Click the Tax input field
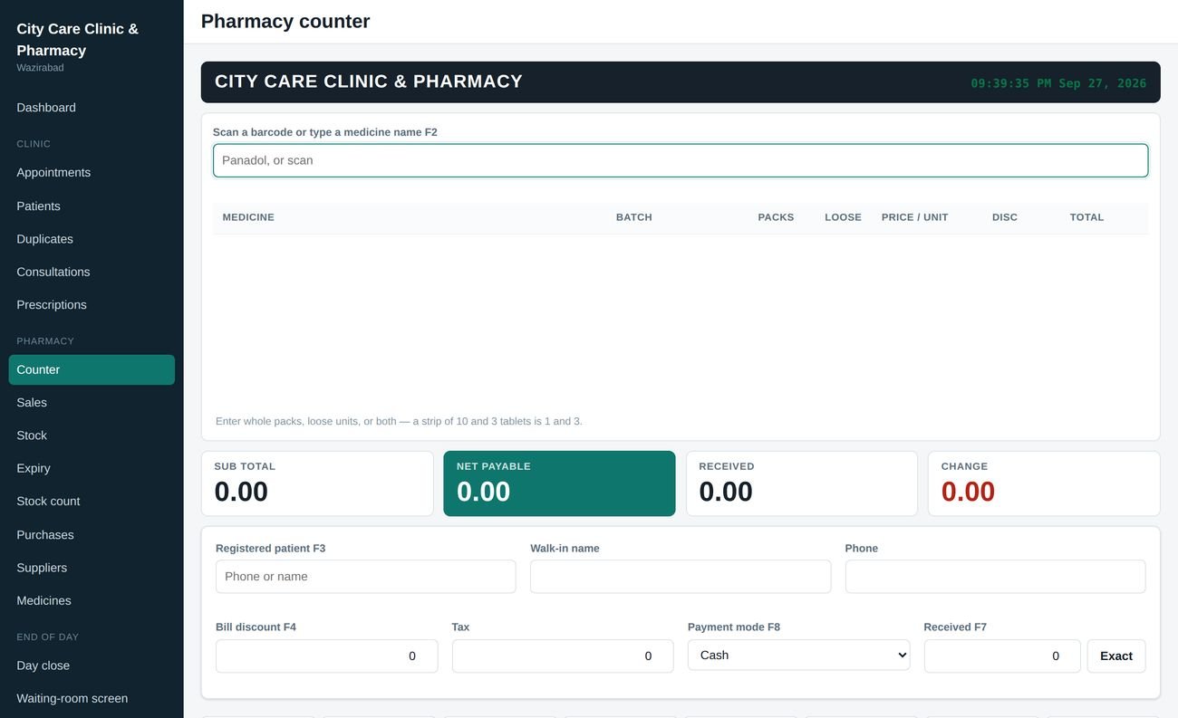This screenshot has height=718, width=1178. click(x=563, y=656)
